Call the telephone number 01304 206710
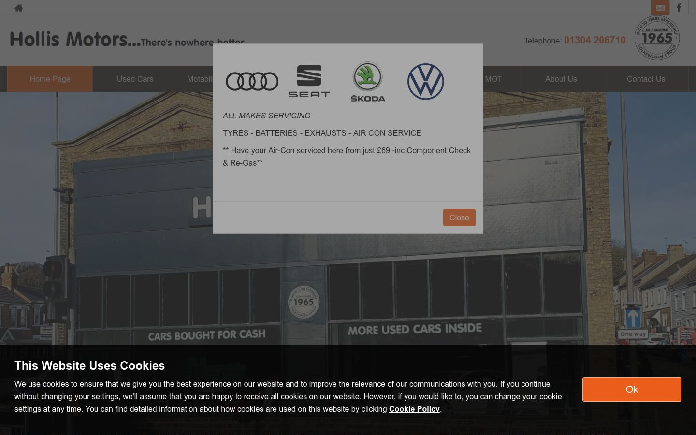This screenshot has width=696, height=435. tap(594, 40)
